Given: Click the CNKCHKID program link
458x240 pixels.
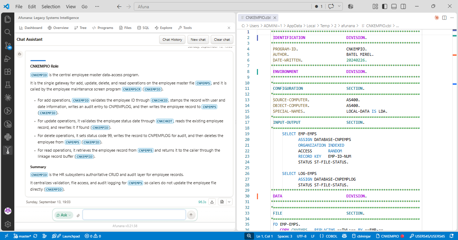Looking at the screenshot, I should (160, 101).
